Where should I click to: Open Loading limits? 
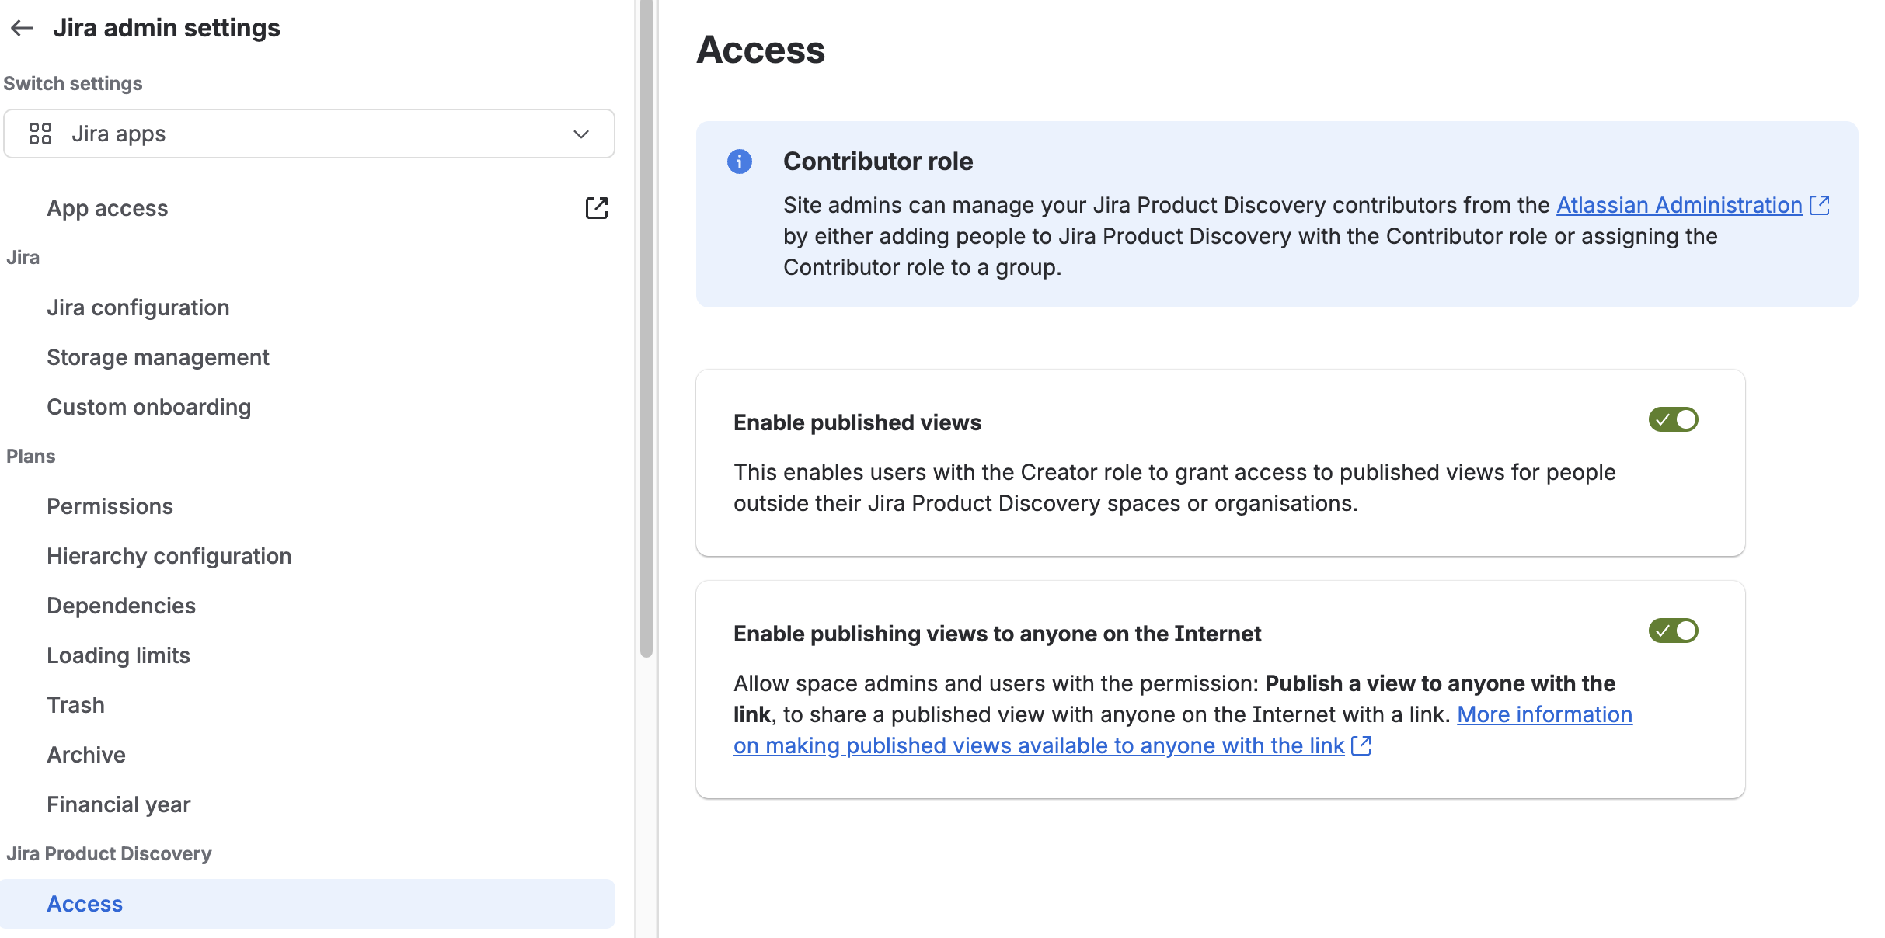point(118,655)
